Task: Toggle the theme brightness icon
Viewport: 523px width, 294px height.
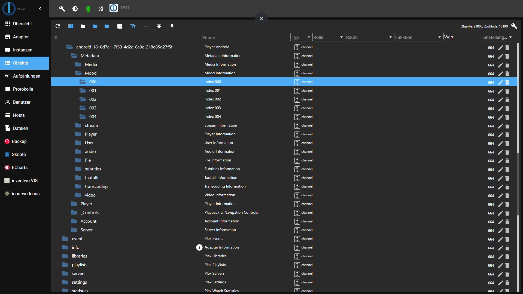Action: 75,9
